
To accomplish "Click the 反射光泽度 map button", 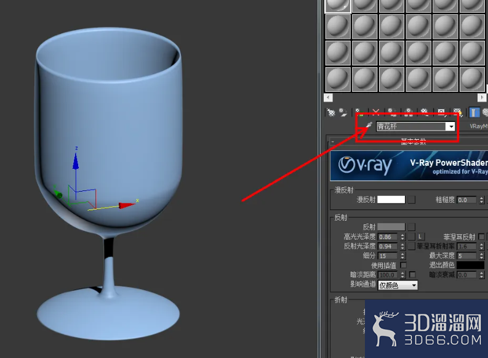I will point(412,246).
